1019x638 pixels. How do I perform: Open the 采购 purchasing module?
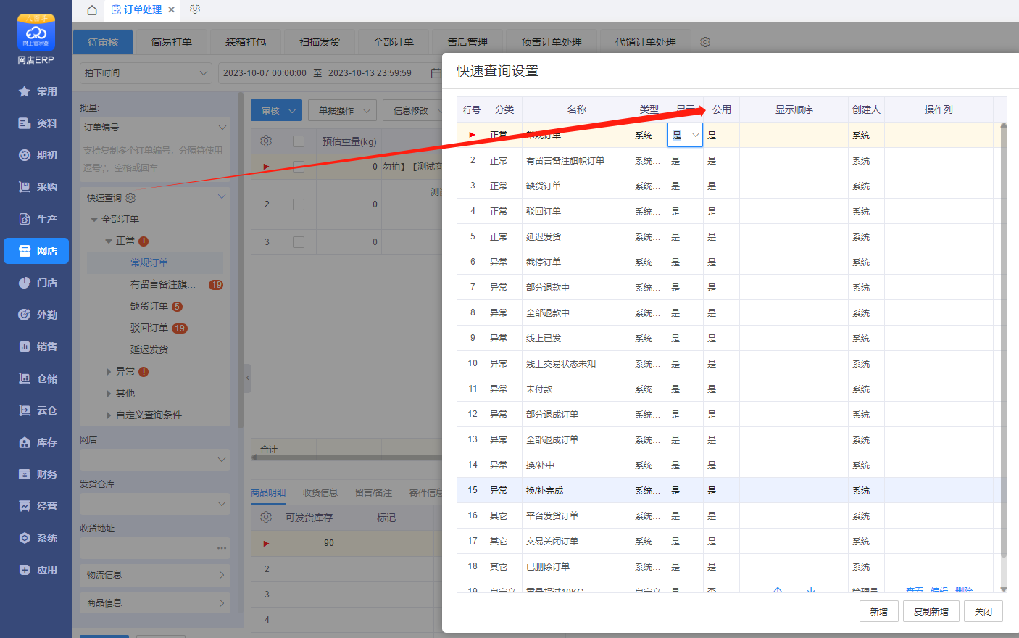[x=36, y=187]
